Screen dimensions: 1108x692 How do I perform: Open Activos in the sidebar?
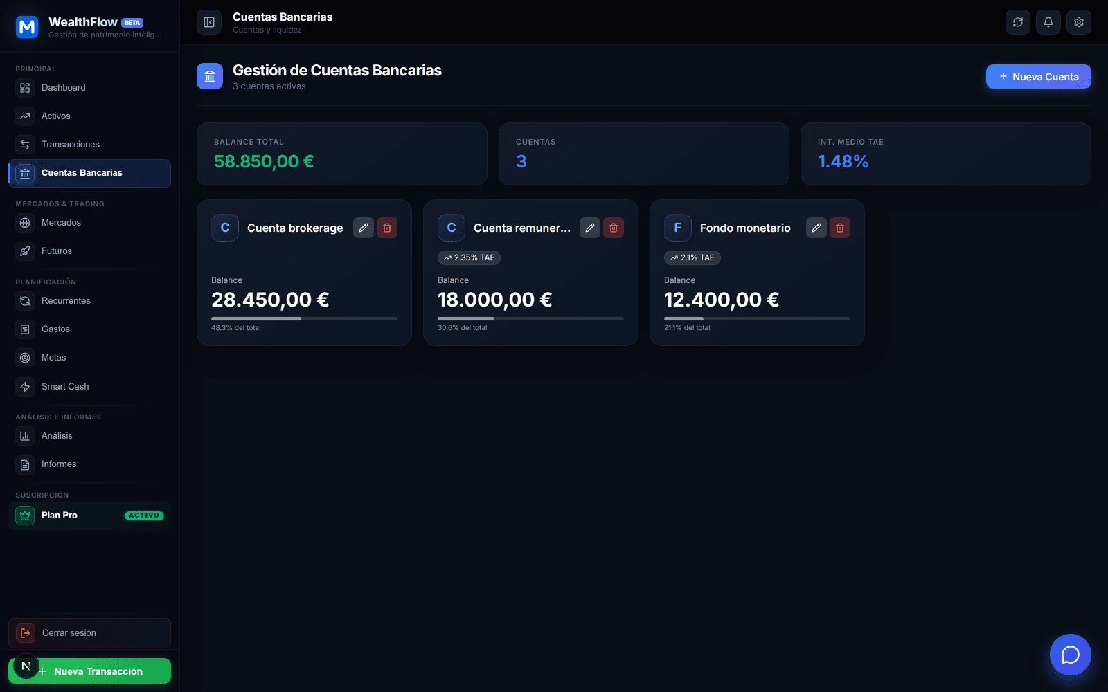[x=89, y=116]
